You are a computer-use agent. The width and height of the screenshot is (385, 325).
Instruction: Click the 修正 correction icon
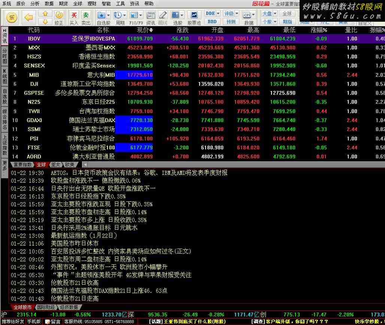click(59, 18)
